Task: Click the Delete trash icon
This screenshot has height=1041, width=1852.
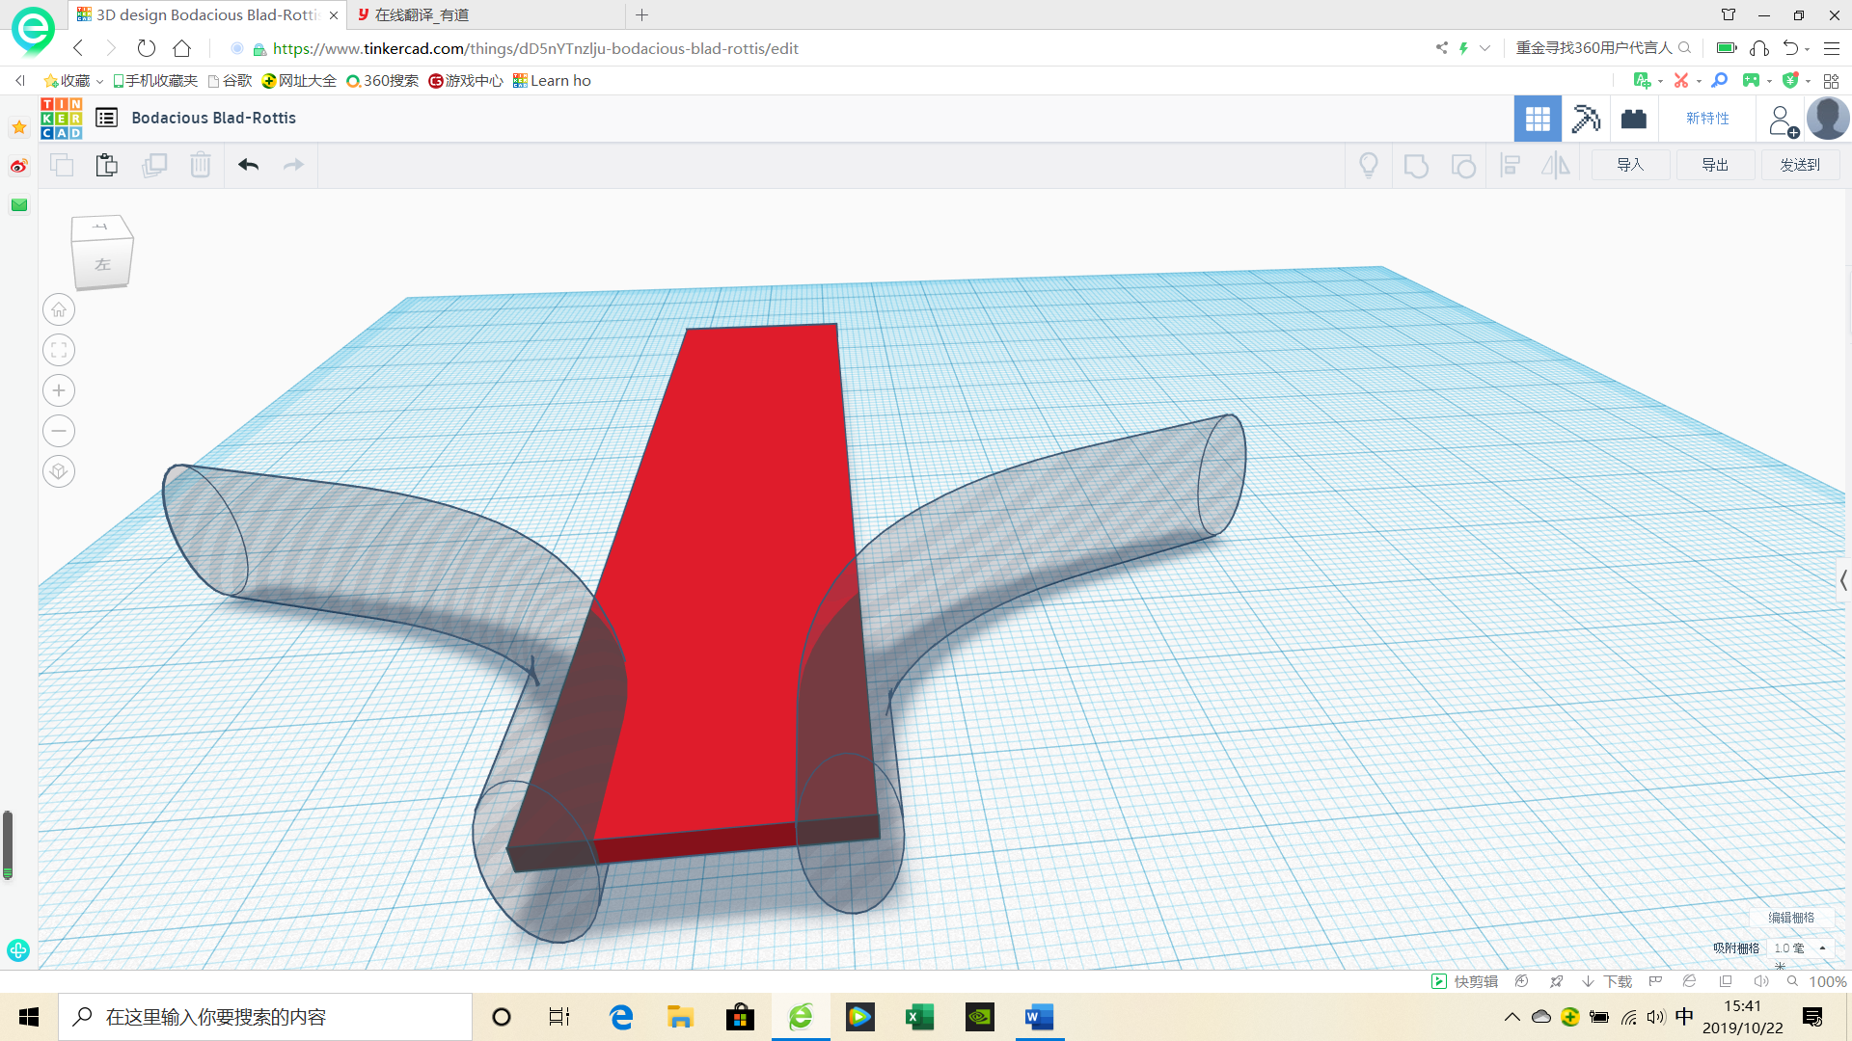Action: pyautogui.click(x=200, y=165)
